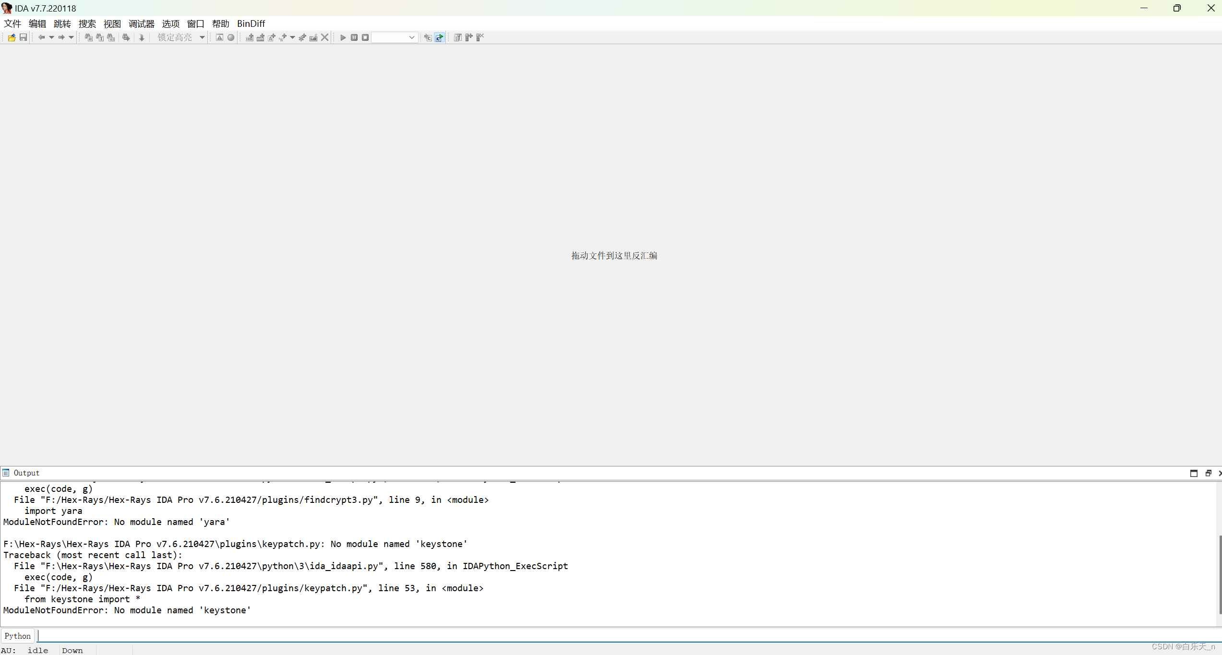
Task: Click the open file toolbar icon
Action: (x=12, y=37)
